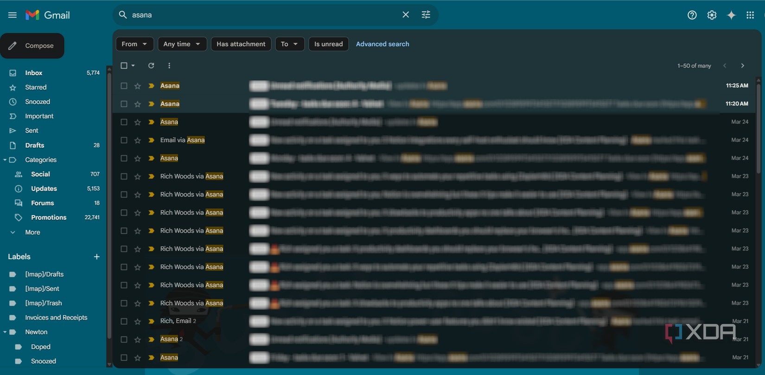Star the 11:25 AM Asana email
The image size is (765, 375).
138,86
